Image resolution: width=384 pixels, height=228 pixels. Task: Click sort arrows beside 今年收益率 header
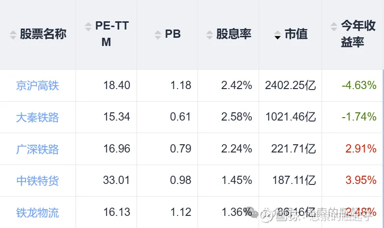point(334,26)
